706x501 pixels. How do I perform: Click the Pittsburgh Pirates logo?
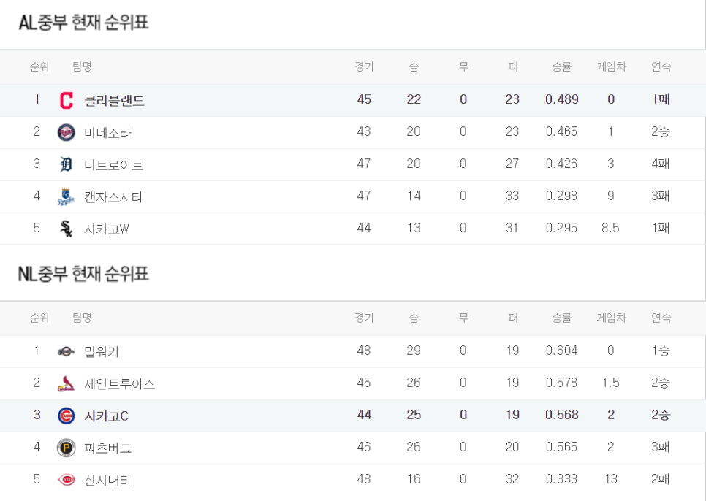coord(67,448)
